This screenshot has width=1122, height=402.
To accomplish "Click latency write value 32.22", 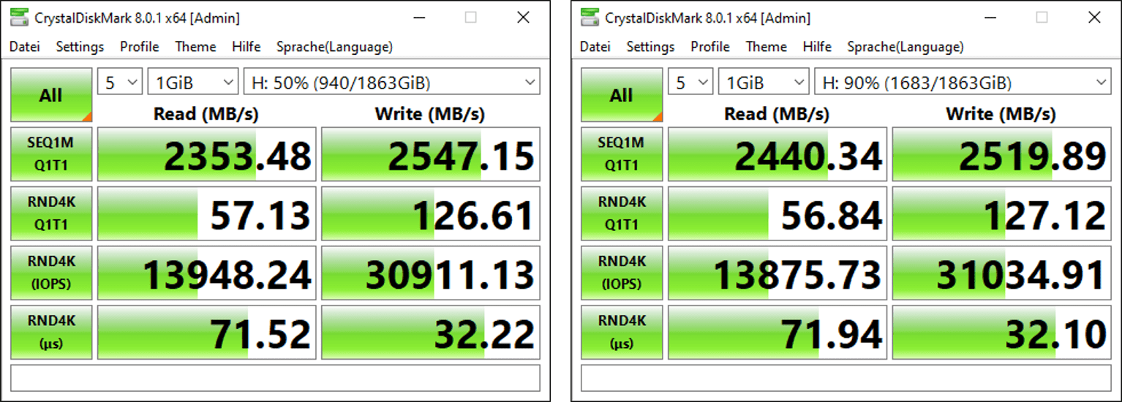I will [x=431, y=333].
